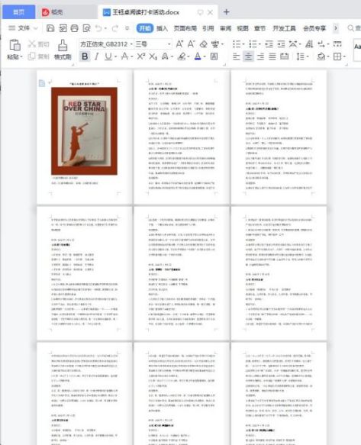Click the clear formatting eraser icon
The width and height of the screenshot is (361, 445).
pyautogui.click(x=204, y=44)
